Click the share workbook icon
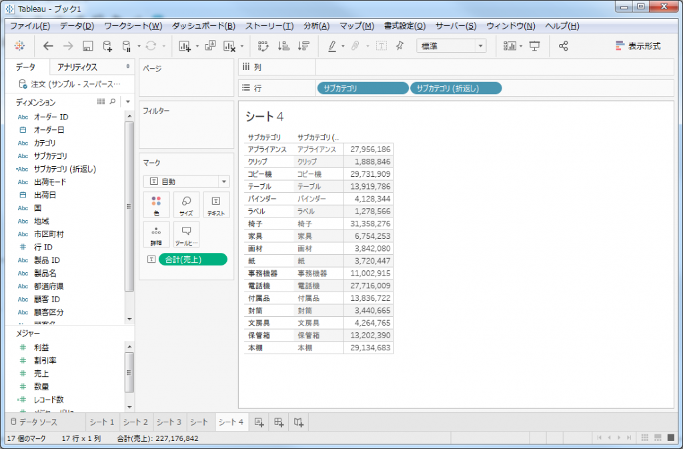This screenshot has height=449, width=683. (564, 46)
